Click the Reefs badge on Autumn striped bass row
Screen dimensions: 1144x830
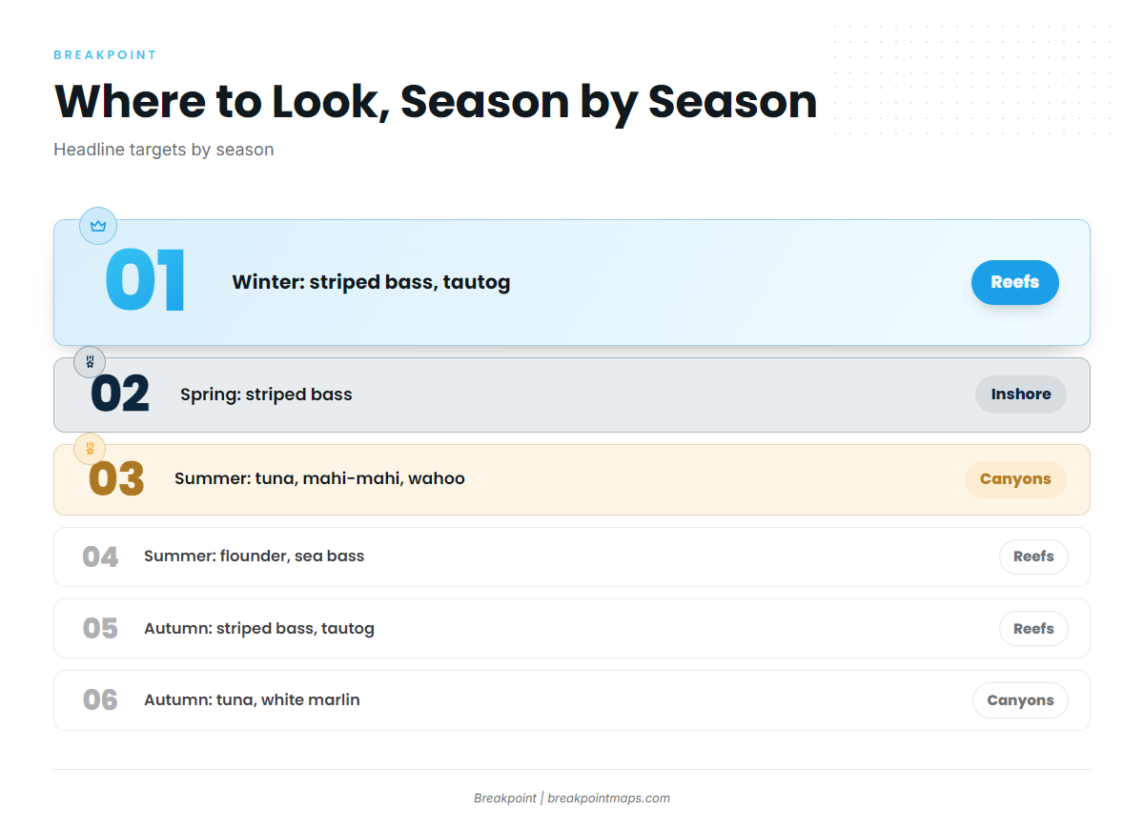[x=1033, y=629]
